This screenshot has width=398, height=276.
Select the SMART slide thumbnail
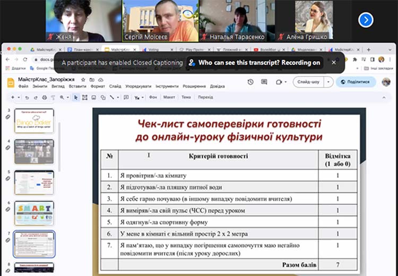[34, 212]
